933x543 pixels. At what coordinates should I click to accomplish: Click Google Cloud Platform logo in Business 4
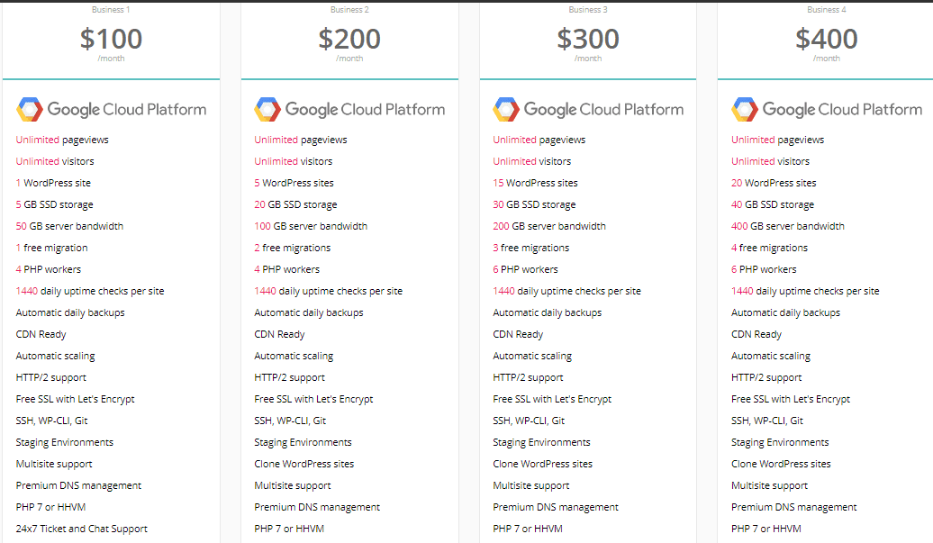(x=827, y=110)
